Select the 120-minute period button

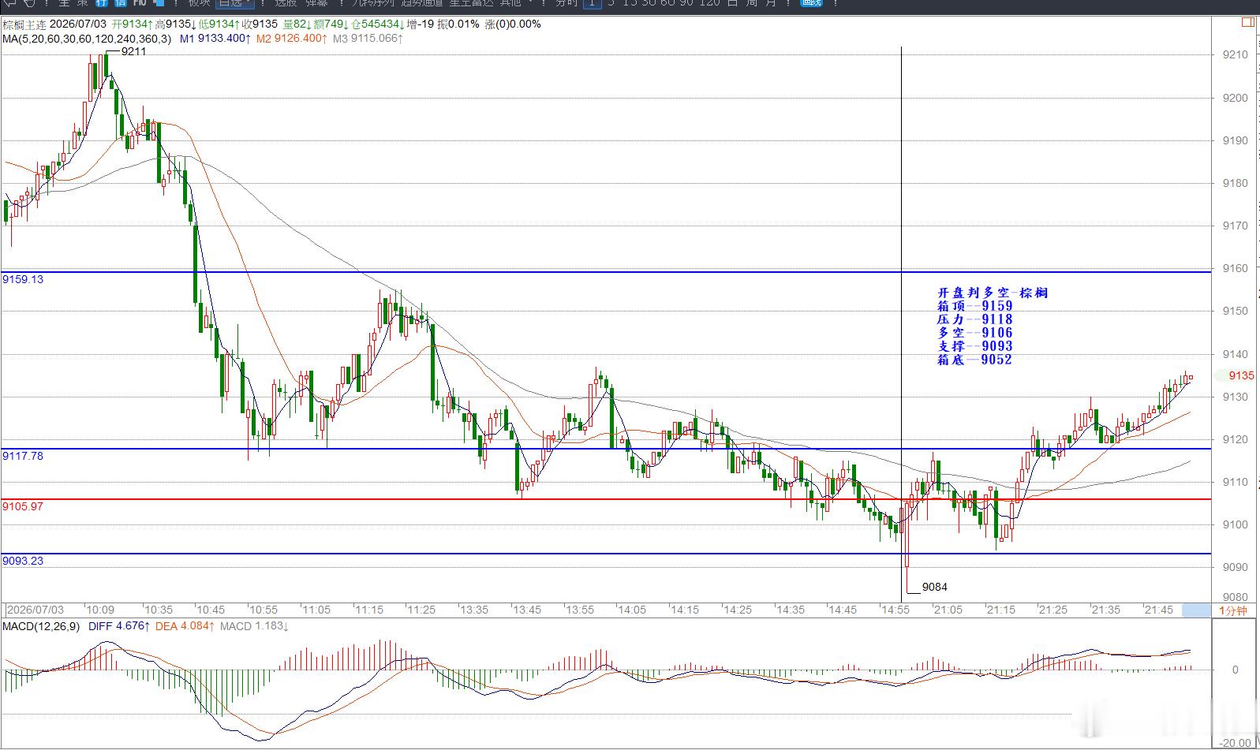709,3
